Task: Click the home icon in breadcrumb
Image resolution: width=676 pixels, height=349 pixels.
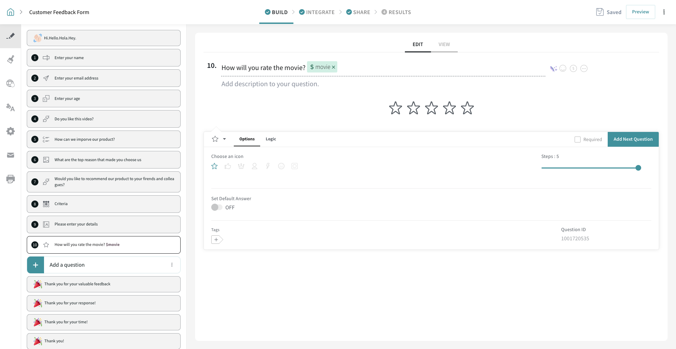Action: coord(11,12)
